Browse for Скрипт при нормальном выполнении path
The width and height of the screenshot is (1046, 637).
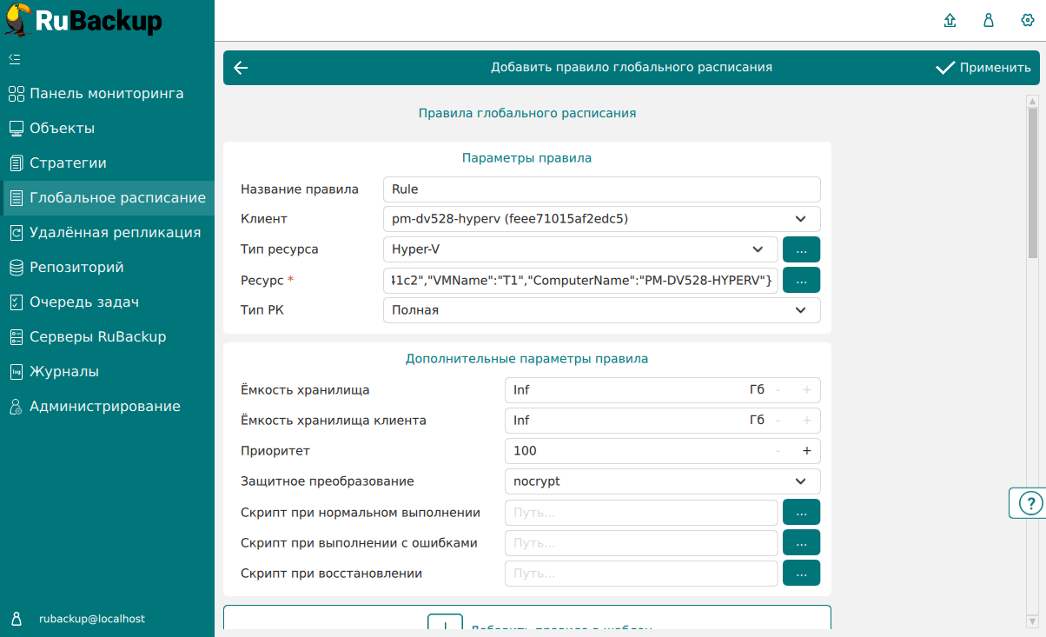[801, 513]
